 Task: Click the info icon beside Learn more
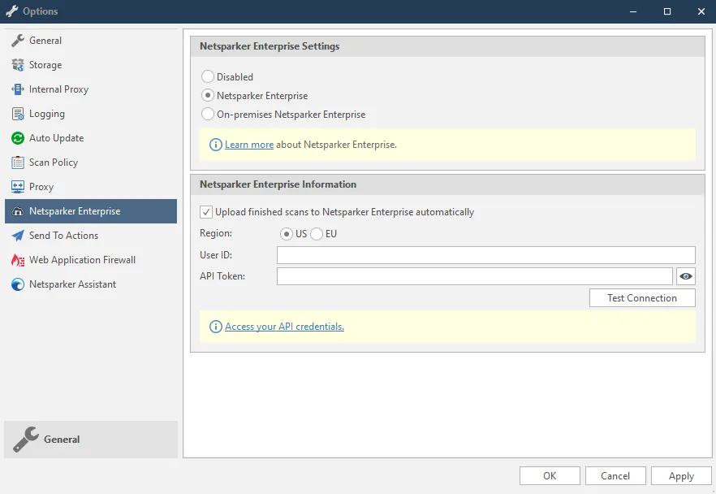216,145
